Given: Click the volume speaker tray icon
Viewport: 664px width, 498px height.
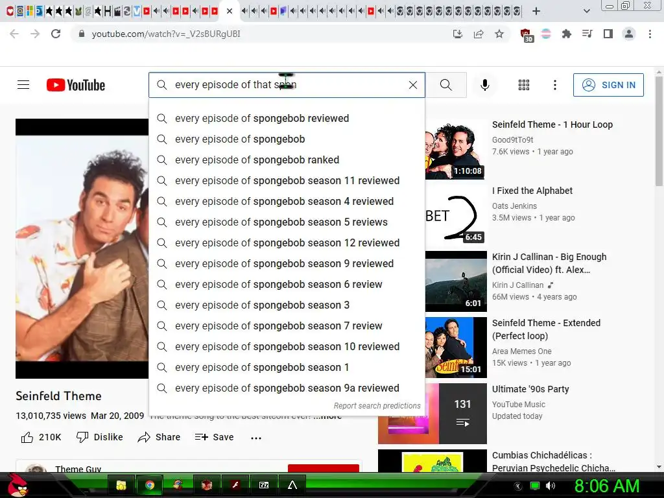Looking at the screenshot, I should coord(551,486).
